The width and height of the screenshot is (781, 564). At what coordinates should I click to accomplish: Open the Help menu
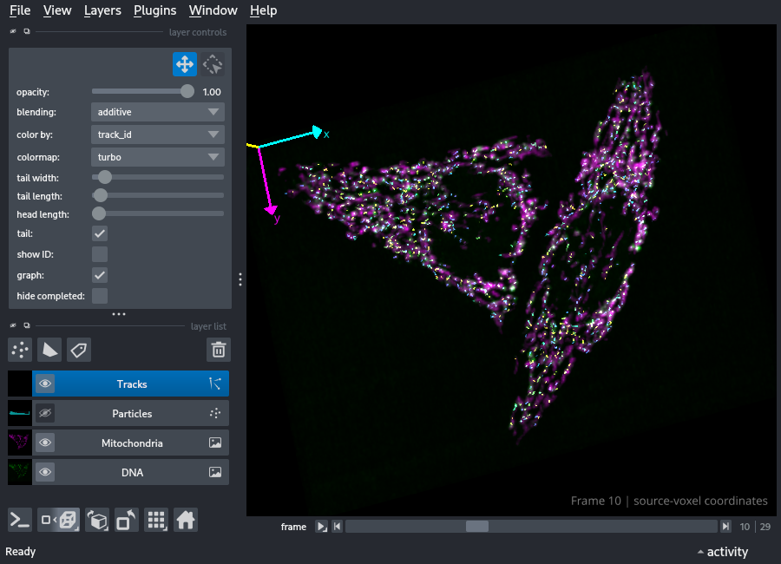(x=263, y=10)
